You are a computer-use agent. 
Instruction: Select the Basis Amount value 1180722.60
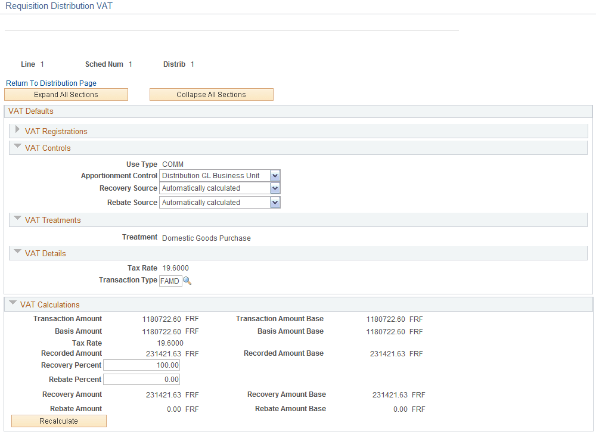[162, 332]
